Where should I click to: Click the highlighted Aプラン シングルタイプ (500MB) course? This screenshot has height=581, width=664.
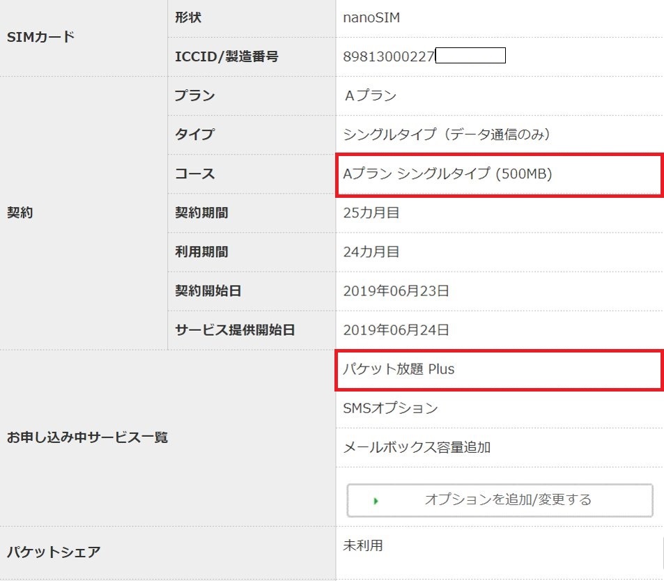point(447,174)
